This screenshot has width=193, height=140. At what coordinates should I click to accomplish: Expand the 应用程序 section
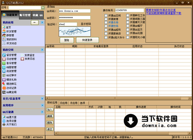(x=42, y=105)
